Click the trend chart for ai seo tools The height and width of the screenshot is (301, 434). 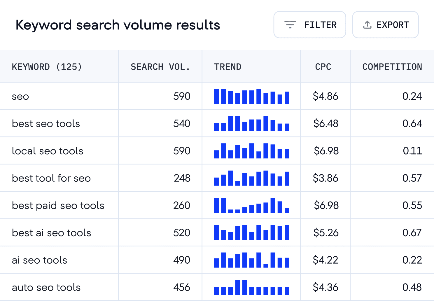(x=251, y=260)
